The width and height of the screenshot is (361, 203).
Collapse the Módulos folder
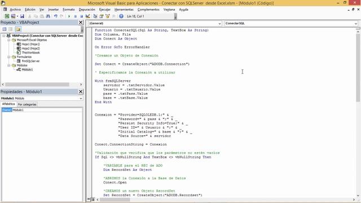(x=9, y=65)
